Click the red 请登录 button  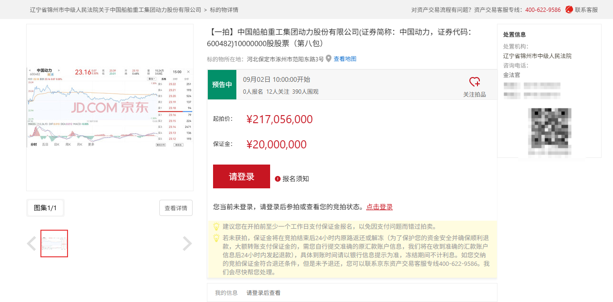click(x=242, y=176)
